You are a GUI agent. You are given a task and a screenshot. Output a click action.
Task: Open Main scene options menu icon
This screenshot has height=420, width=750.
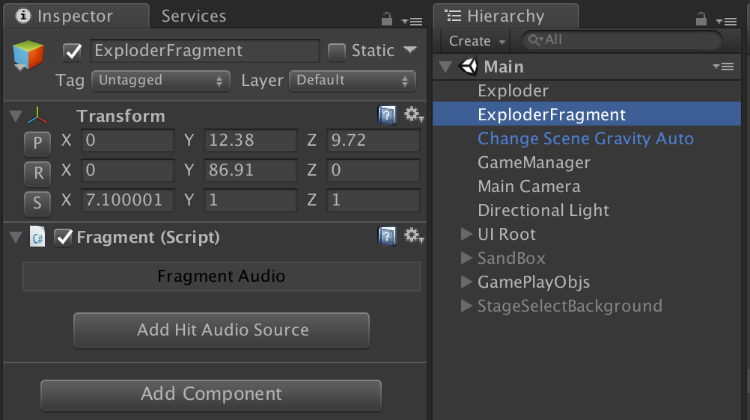pos(723,67)
